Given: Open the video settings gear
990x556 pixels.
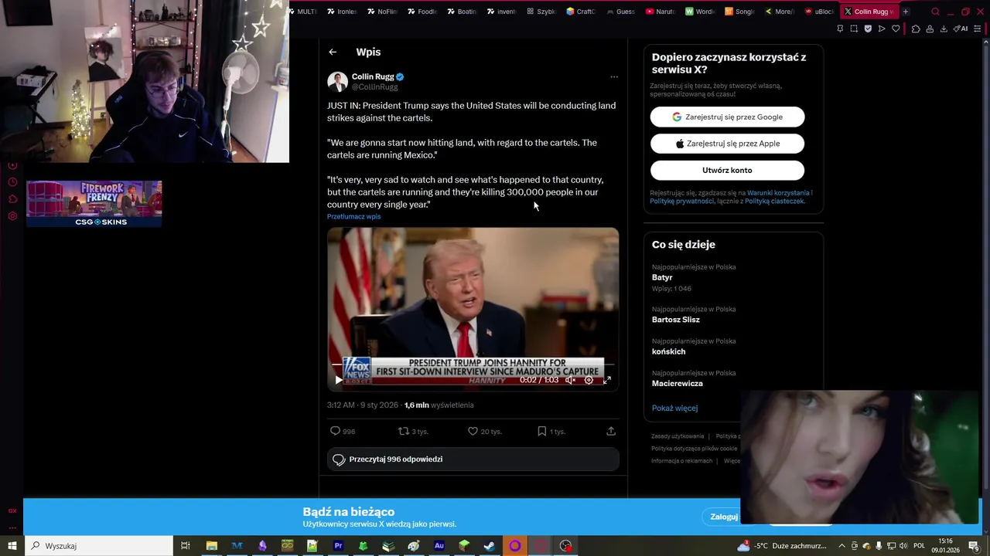Looking at the screenshot, I should point(589,380).
